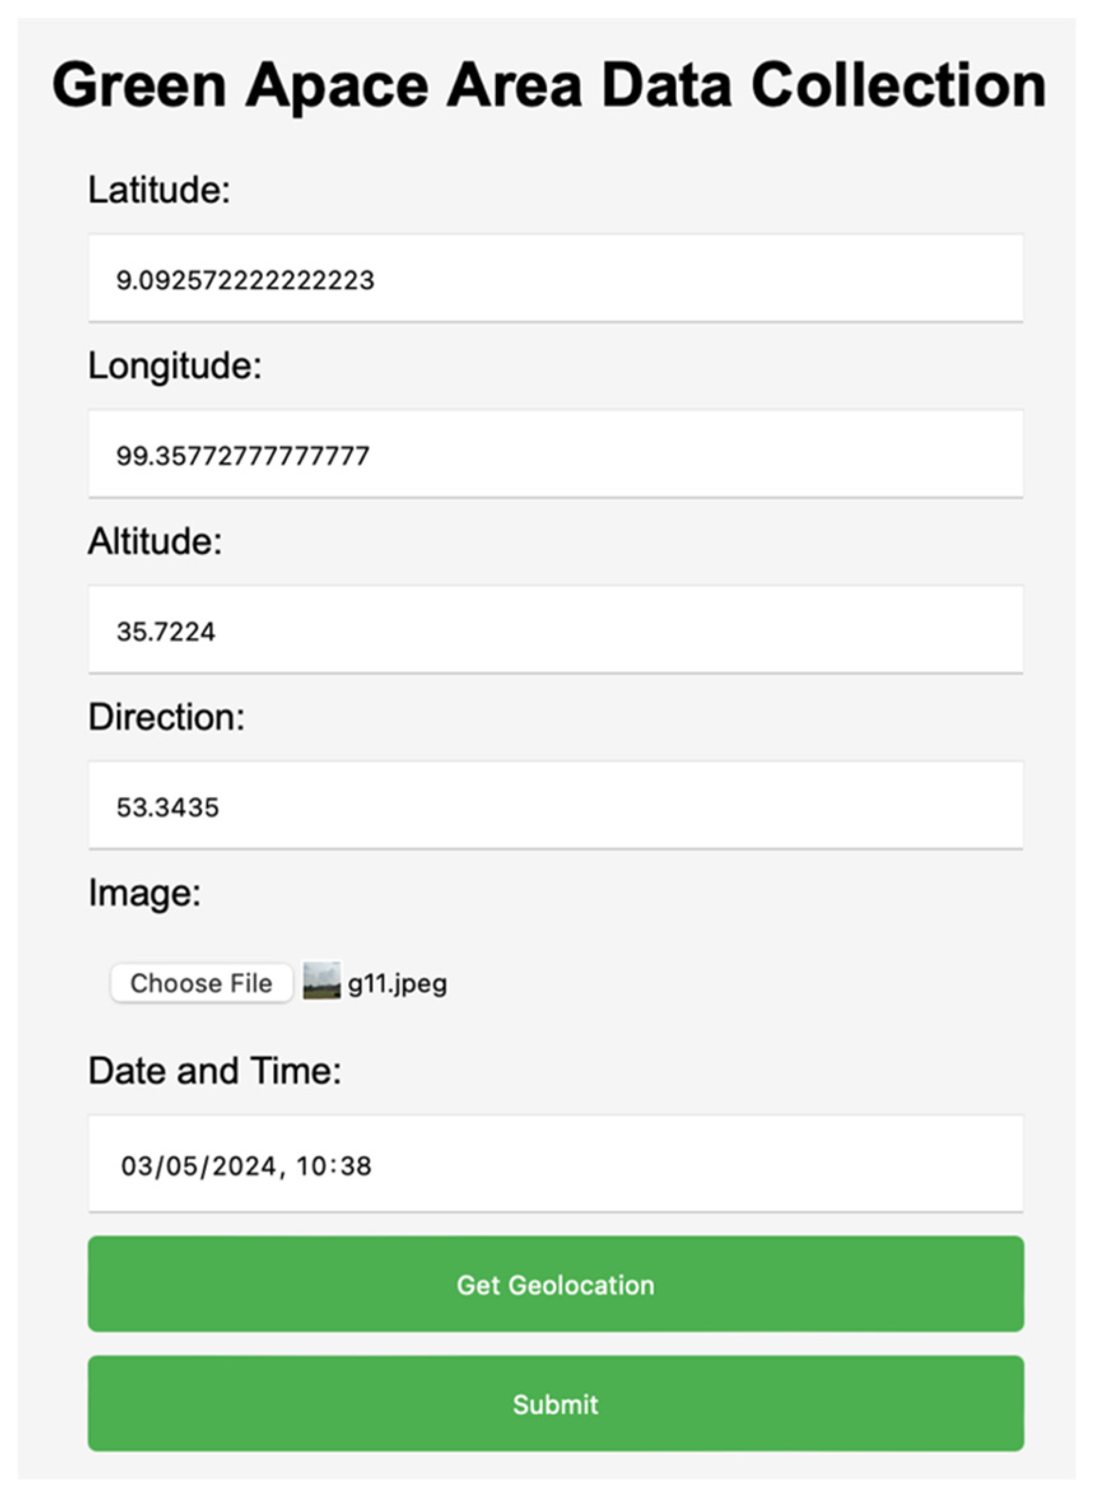Click the Direction label text
Viewport: 1093px width, 1498px height.
[x=166, y=717]
